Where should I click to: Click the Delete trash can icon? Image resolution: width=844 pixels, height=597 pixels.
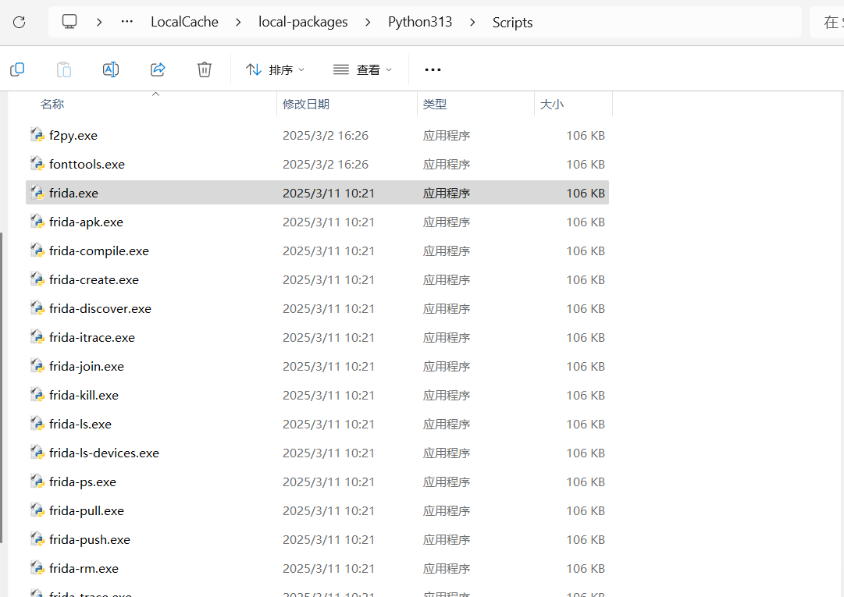coord(205,69)
